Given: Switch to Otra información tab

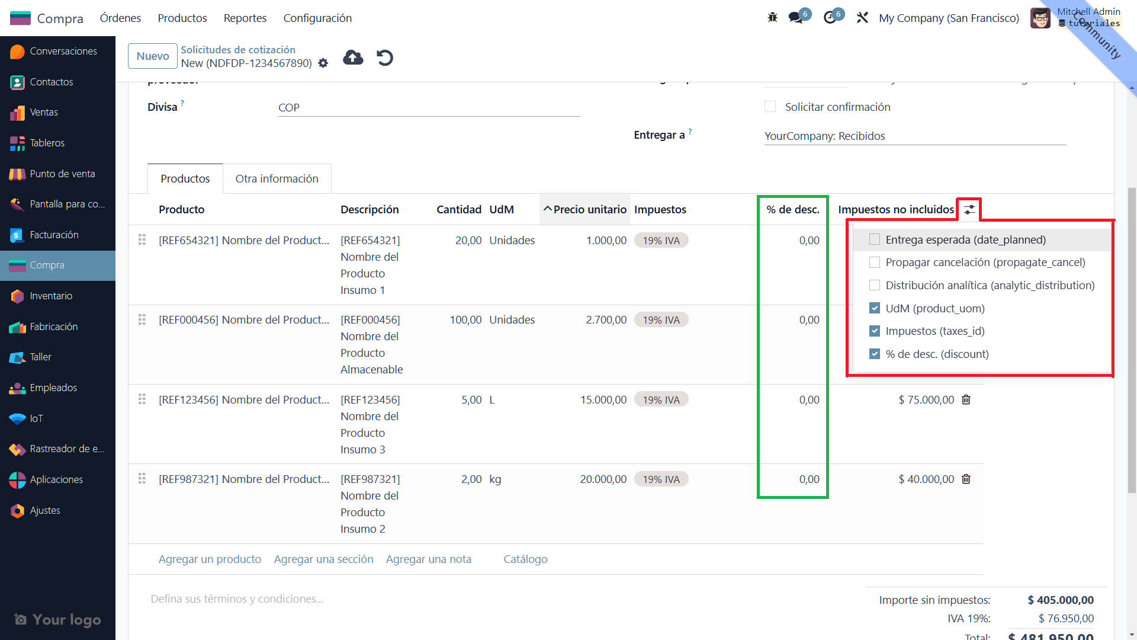Looking at the screenshot, I should [277, 178].
